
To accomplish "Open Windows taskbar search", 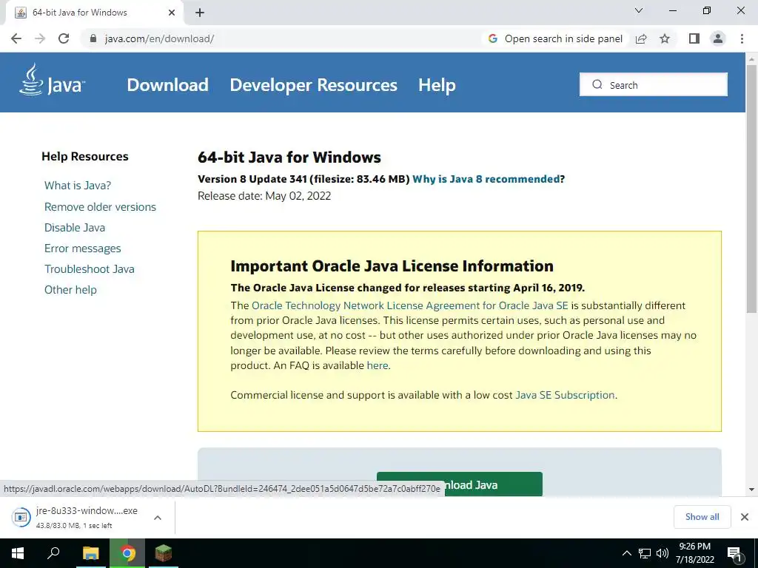I will click(x=53, y=553).
